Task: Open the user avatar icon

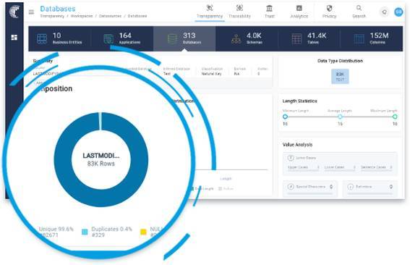Action: pos(398,12)
